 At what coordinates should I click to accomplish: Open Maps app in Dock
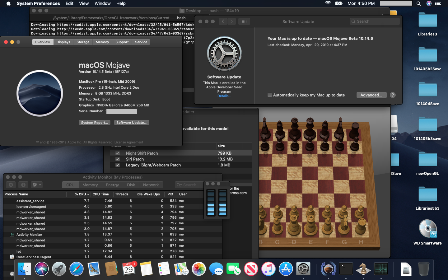tap(181, 269)
